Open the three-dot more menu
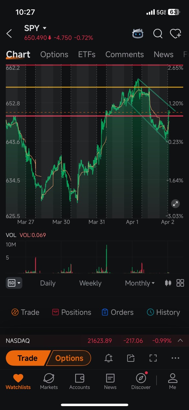Screen dimensions: 189x410 click(175, 358)
